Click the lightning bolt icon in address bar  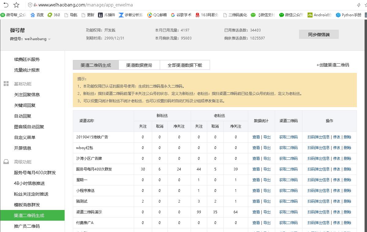(358, 5)
